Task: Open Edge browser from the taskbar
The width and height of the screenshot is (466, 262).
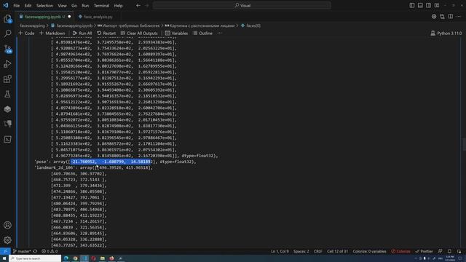Action: tap(66, 258)
